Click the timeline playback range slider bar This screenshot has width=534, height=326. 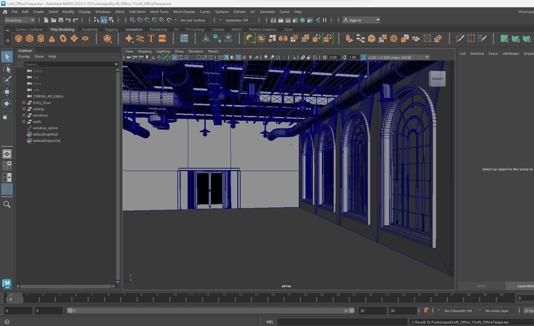click(211, 311)
